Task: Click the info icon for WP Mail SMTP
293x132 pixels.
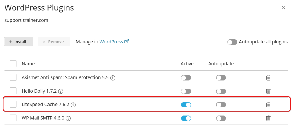Action: 68,118
